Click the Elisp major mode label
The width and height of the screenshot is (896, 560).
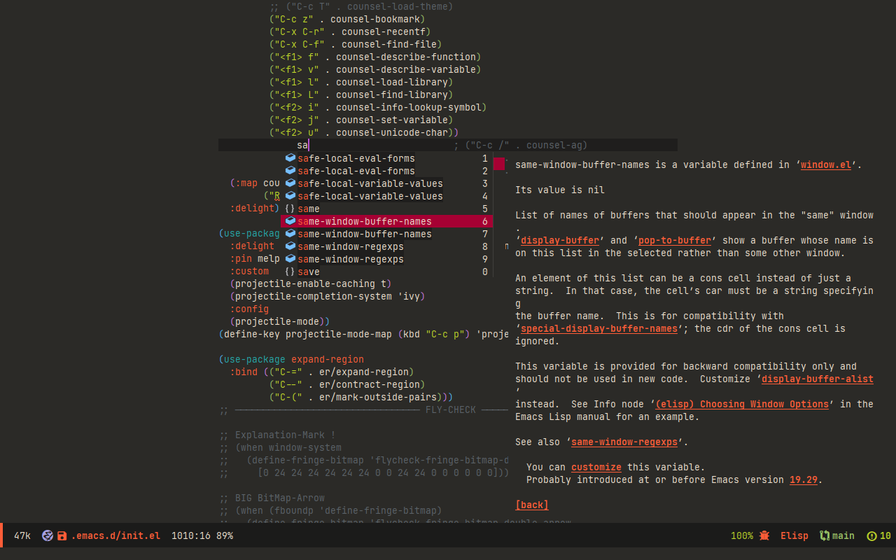(794, 535)
